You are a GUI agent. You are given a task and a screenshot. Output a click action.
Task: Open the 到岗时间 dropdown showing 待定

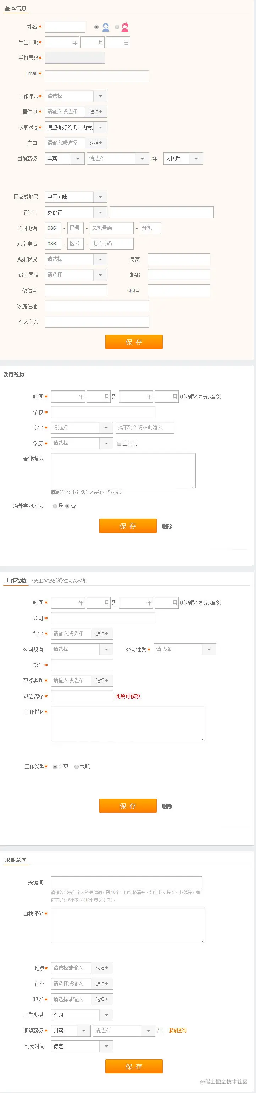107,1046
